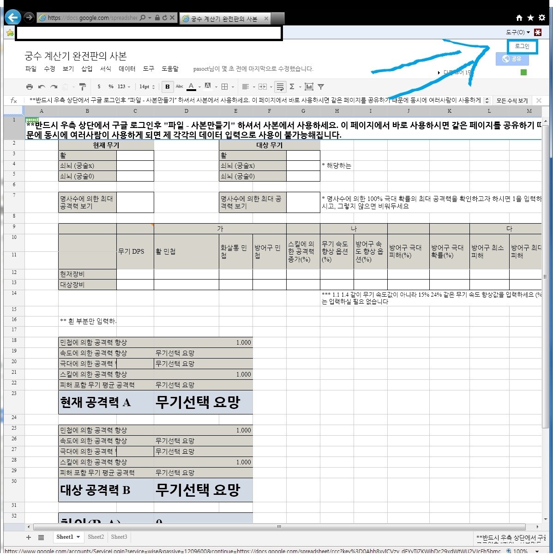Open the Sheet1 tab dropdown arrow
Screen dimensions: 553x560
(78, 537)
